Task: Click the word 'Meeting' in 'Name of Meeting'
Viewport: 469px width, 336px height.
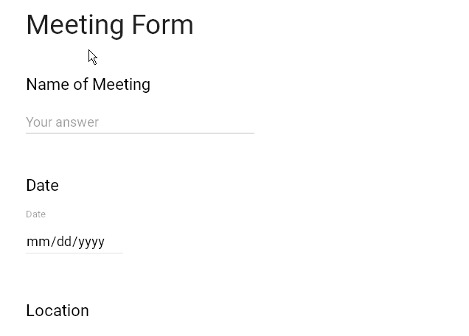Action: pos(121,85)
